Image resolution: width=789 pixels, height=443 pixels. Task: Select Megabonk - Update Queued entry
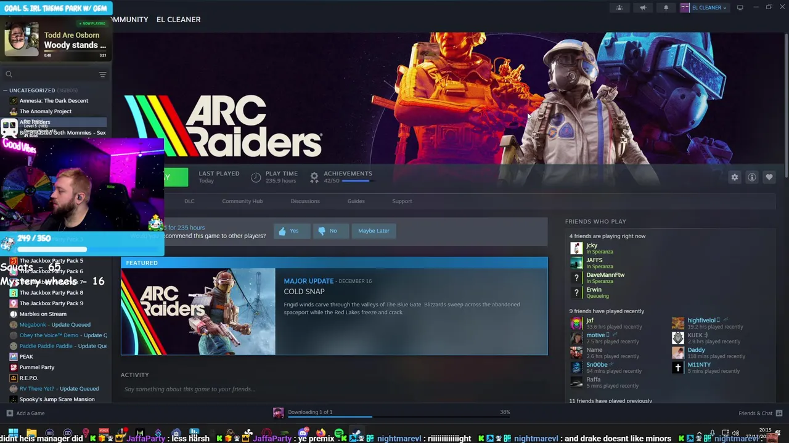(55, 325)
